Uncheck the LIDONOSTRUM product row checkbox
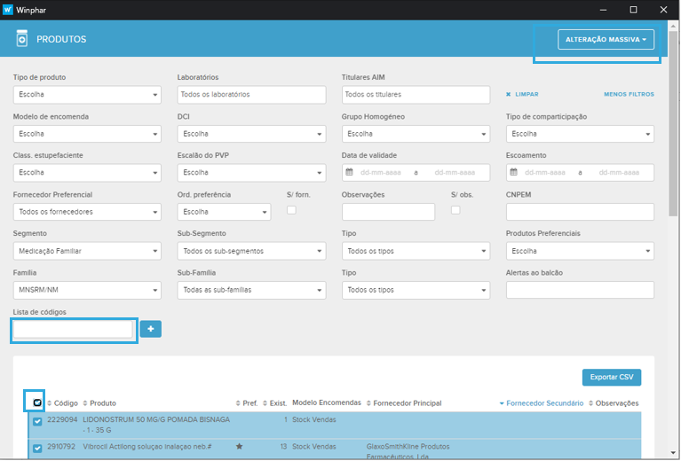The image size is (681, 461). (x=37, y=422)
